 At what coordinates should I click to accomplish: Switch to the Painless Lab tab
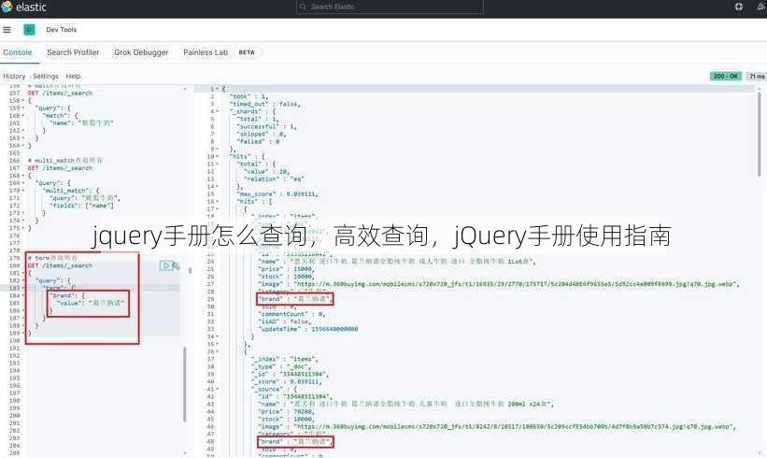(x=206, y=52)
